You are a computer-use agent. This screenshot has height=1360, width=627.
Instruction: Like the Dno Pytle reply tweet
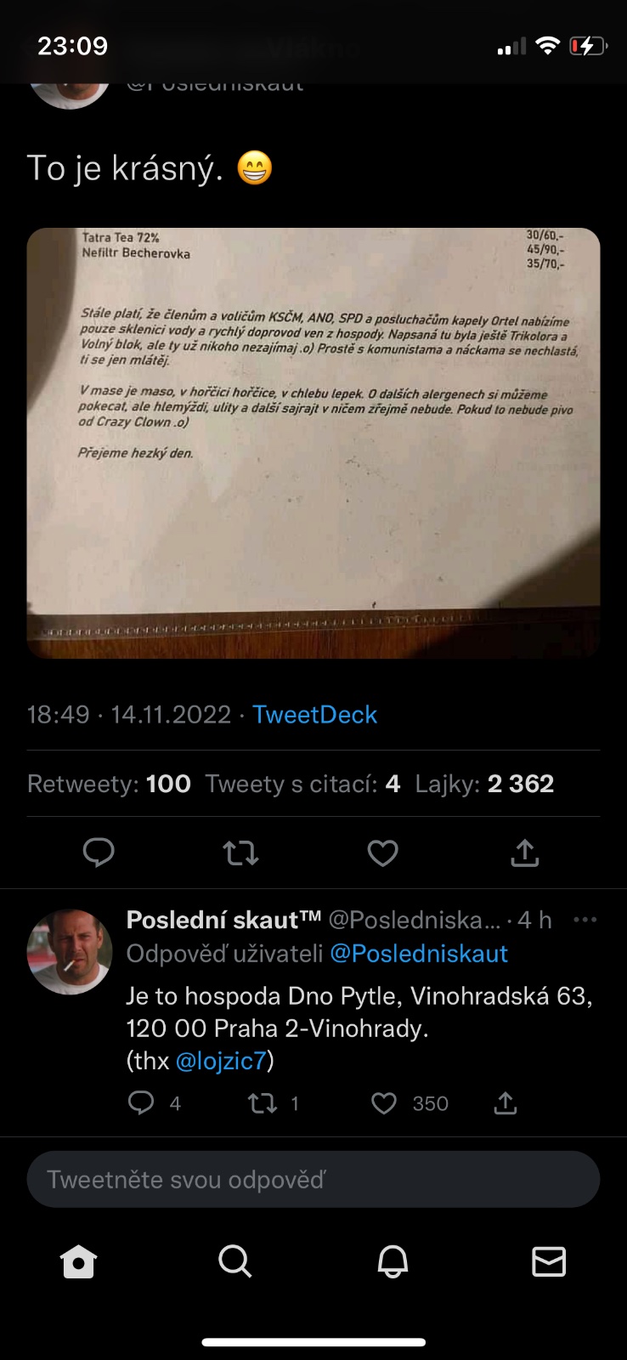(x=385, y=1103)
